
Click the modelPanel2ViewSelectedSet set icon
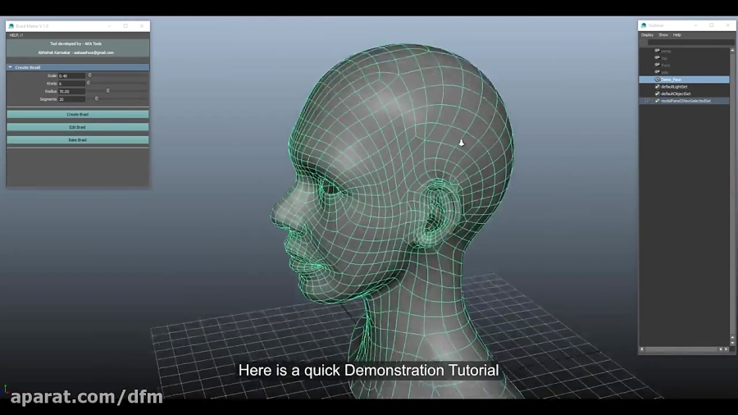(x=657, y=101)
